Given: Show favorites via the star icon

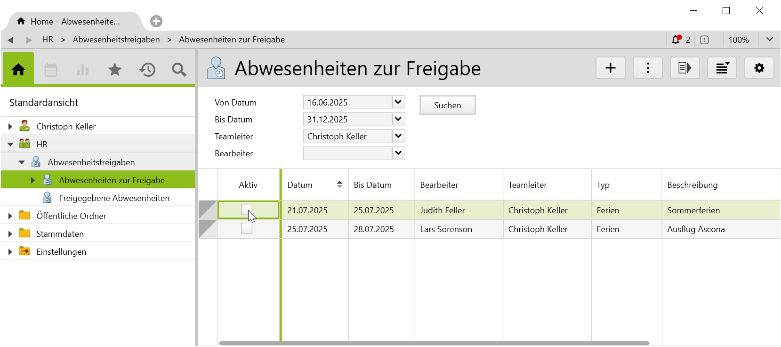Looking at the screenshot, I should pos(115,70).
